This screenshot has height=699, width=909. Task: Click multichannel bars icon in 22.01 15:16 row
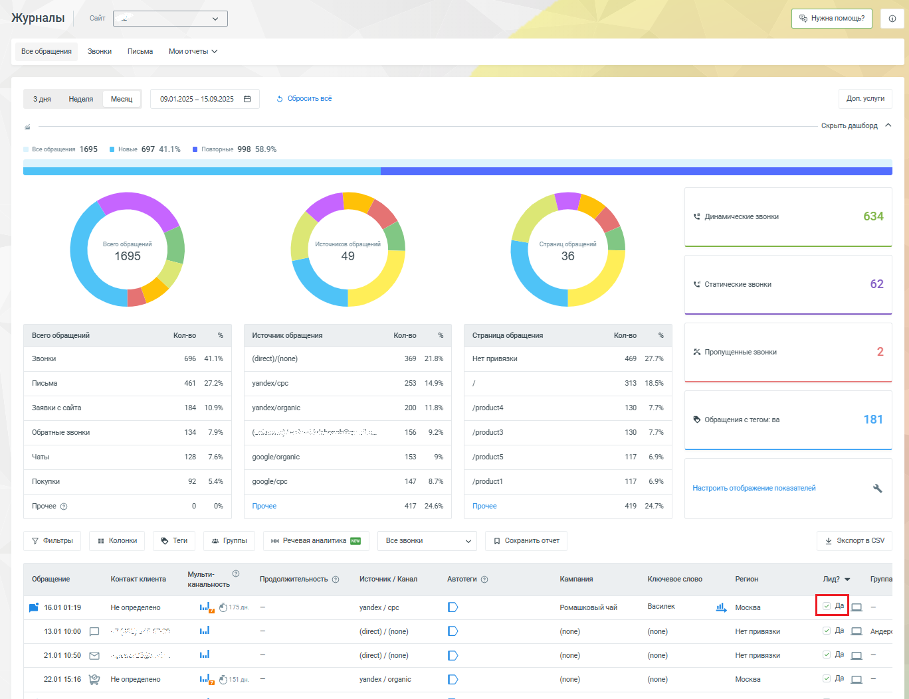click(205, 679)
